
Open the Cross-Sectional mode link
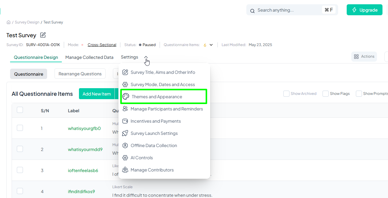(102, 45)
